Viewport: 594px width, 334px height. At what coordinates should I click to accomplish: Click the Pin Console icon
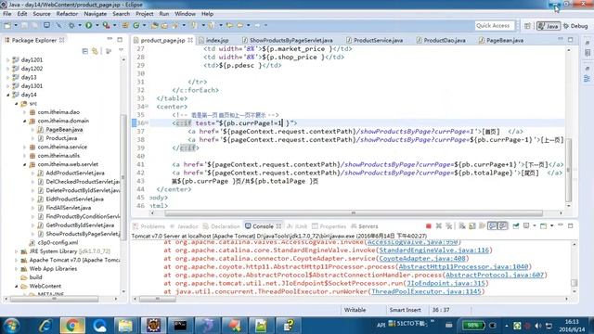click(x=516, y=226)
